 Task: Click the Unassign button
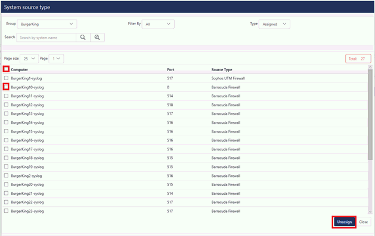tap(344, 222)
